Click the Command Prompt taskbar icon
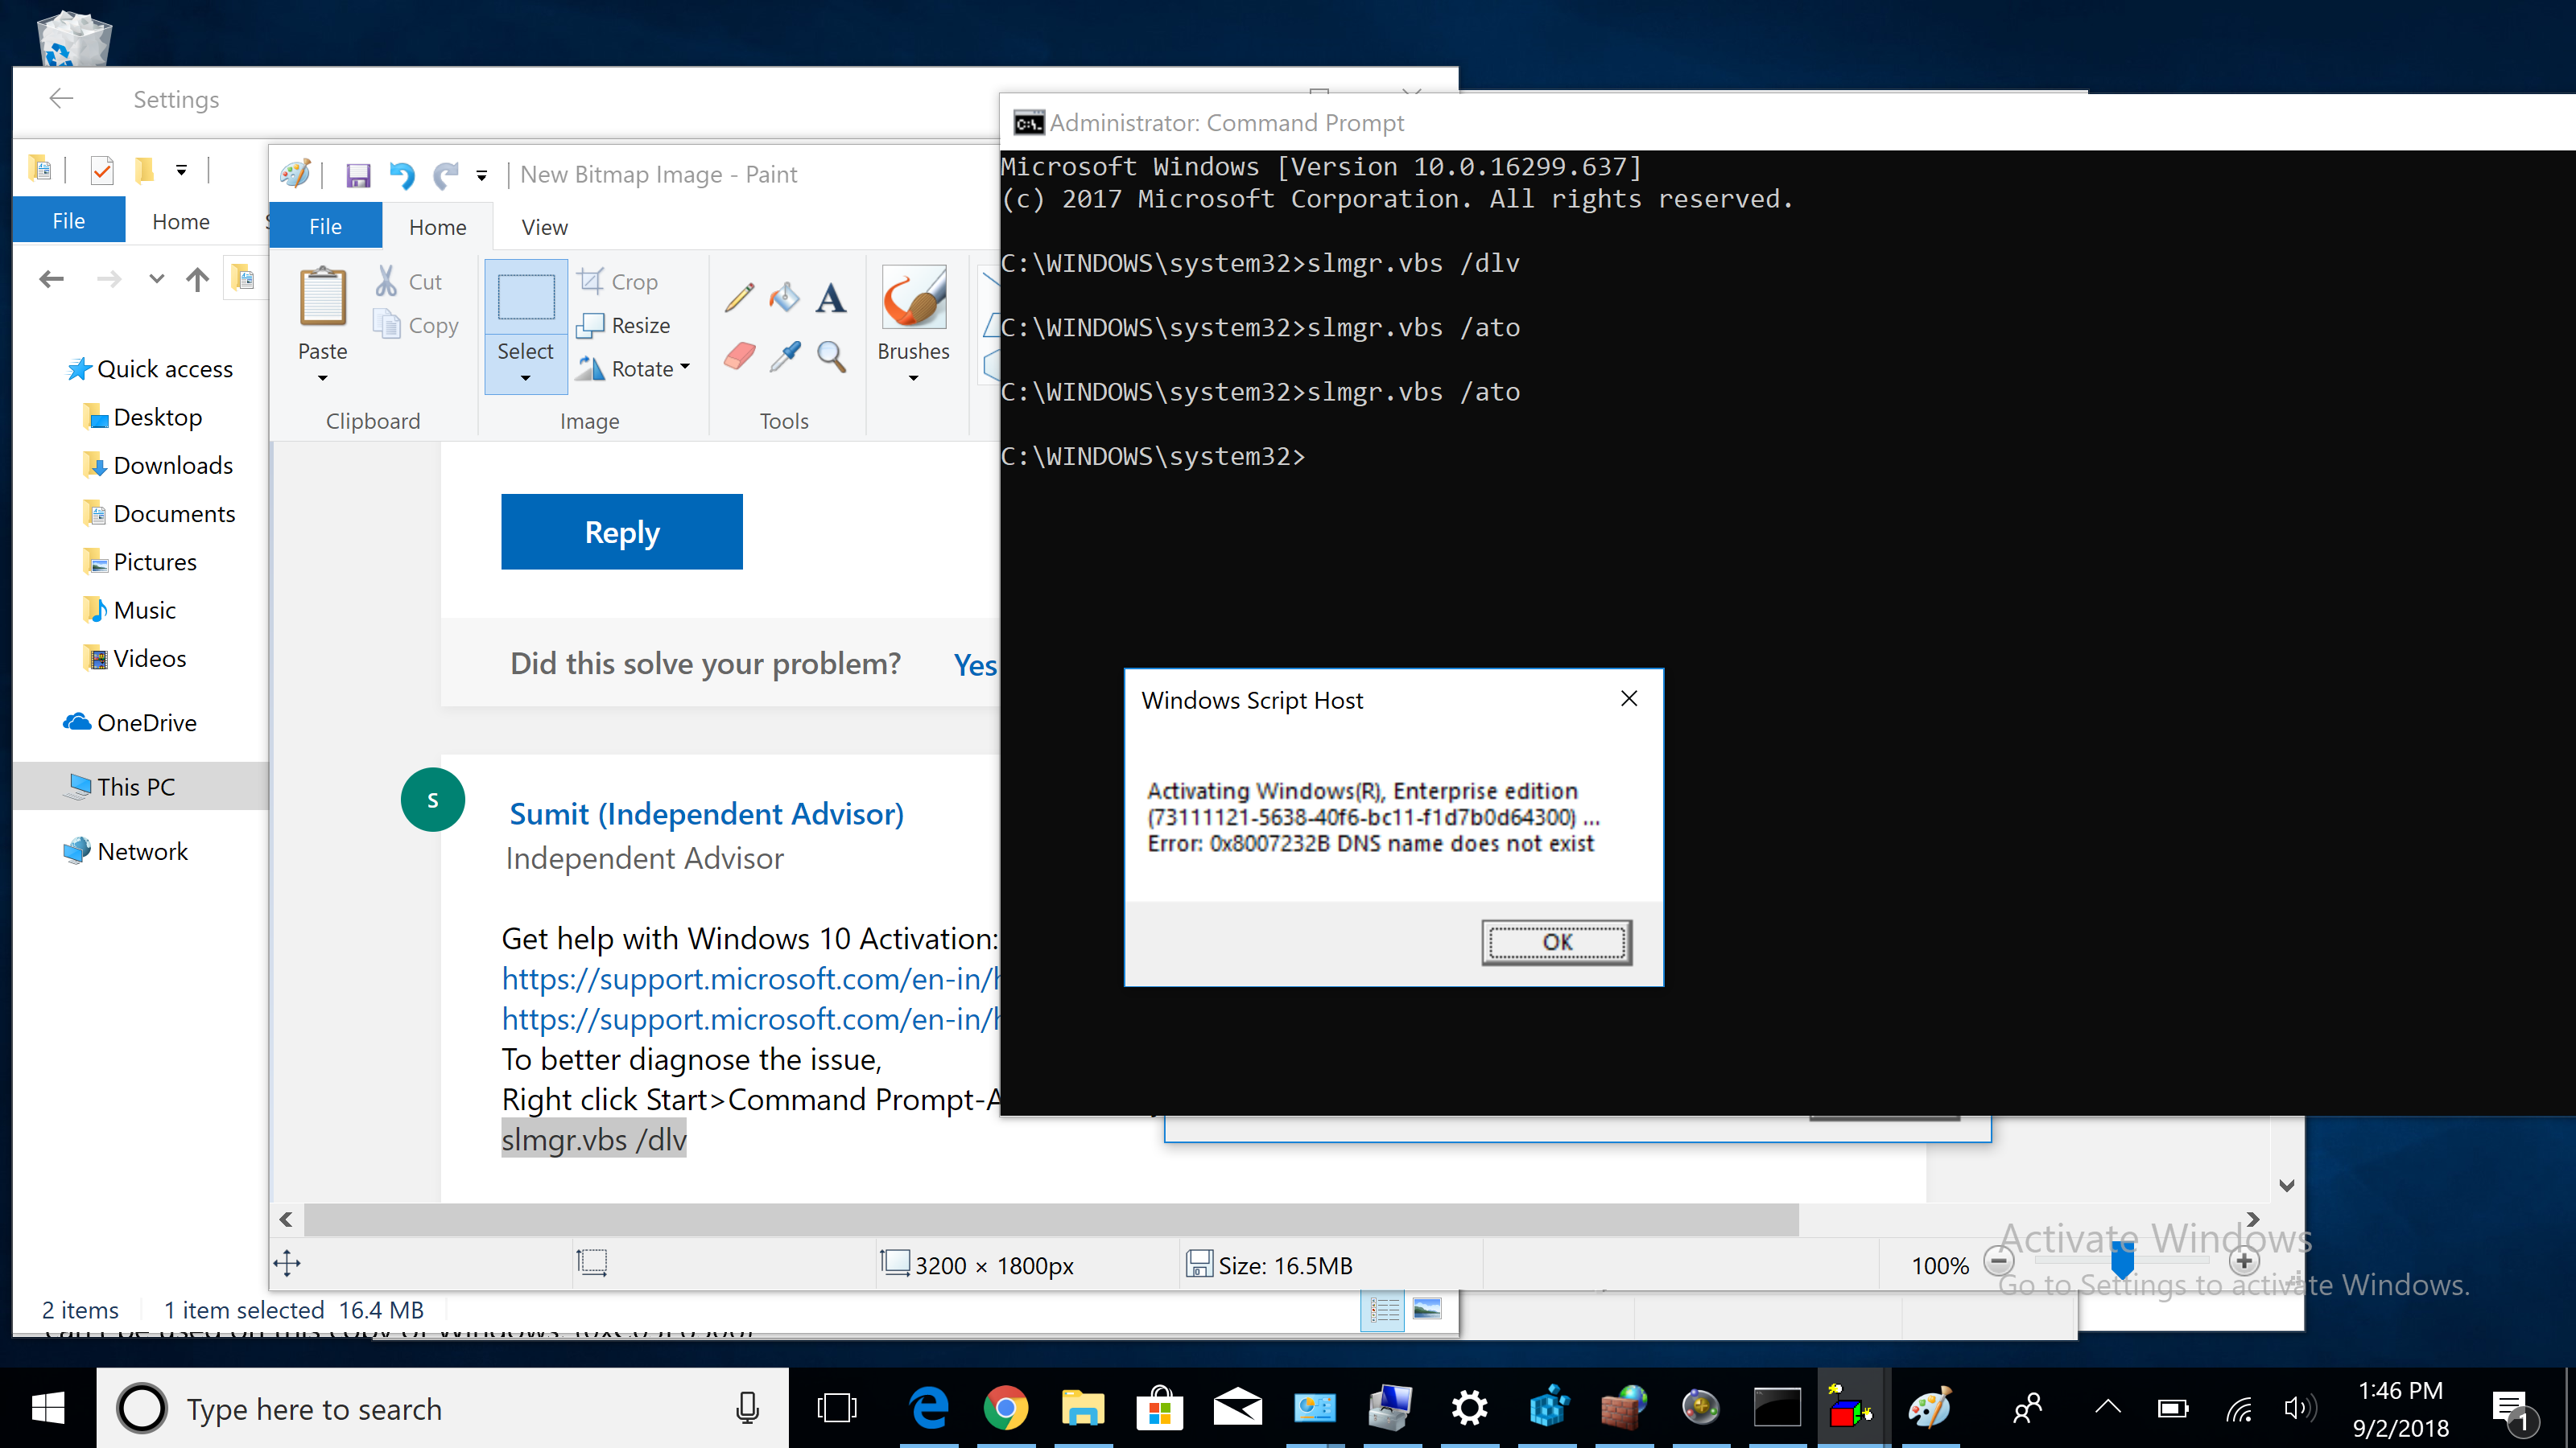 [x=1777, y=1409]
